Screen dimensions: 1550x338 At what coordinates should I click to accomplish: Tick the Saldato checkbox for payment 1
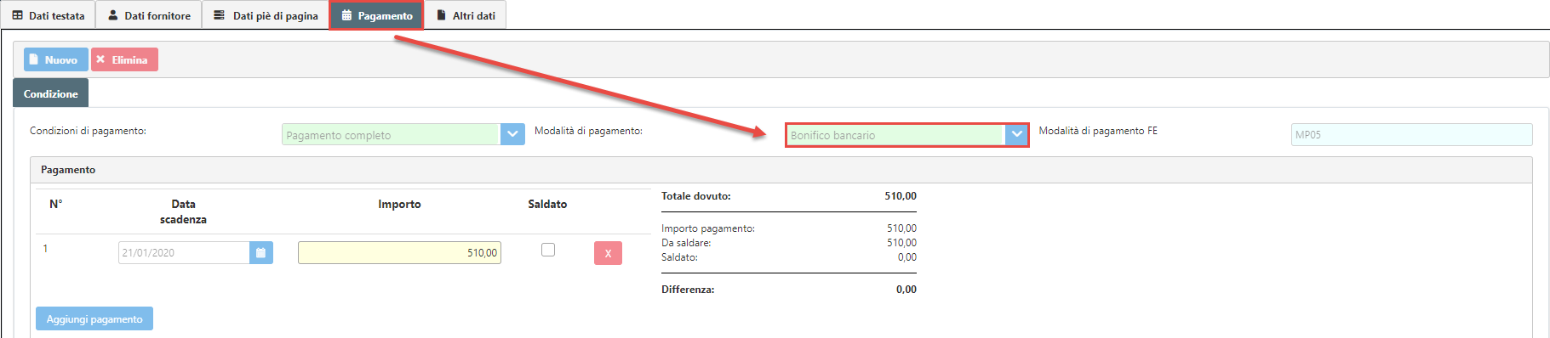tap(548, 250)
